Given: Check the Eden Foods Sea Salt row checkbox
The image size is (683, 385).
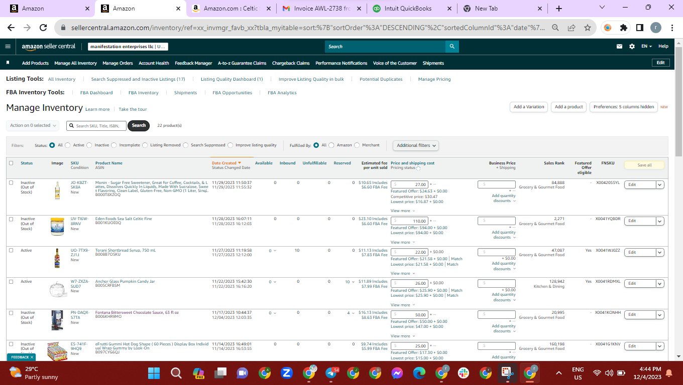Looking at the screenshot, I should pos(11,219).
